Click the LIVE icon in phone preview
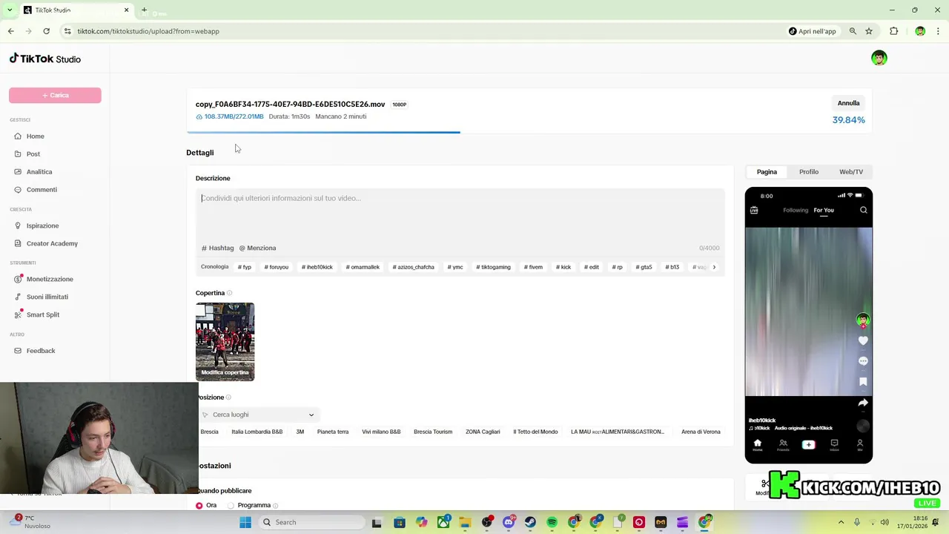The height and width of the screenshot is (534, 949). click(x=754, y=210)
